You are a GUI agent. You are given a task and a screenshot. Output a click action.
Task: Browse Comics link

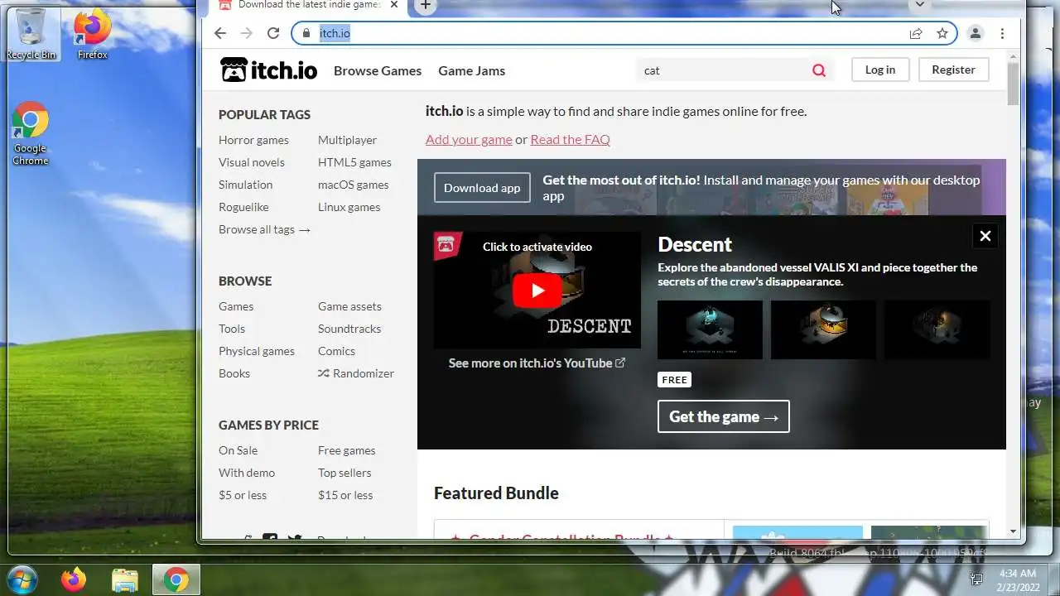[336, 351]
